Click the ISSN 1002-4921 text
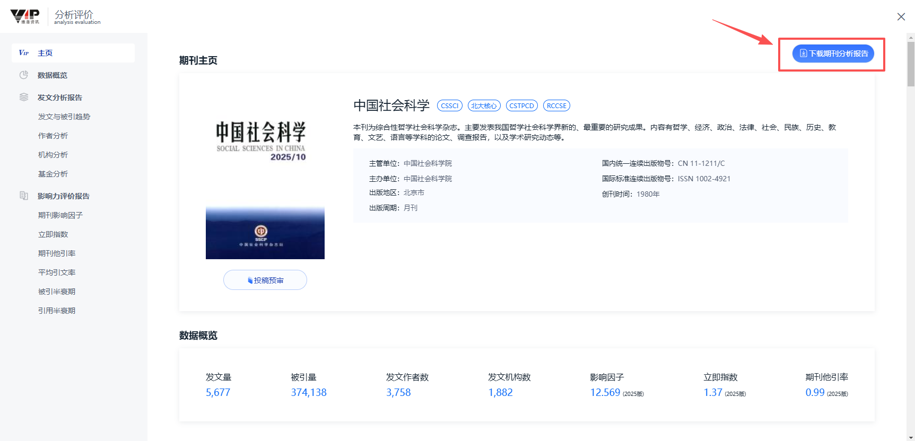This screenshot has width=915, height=441. [x=704, y=179]
